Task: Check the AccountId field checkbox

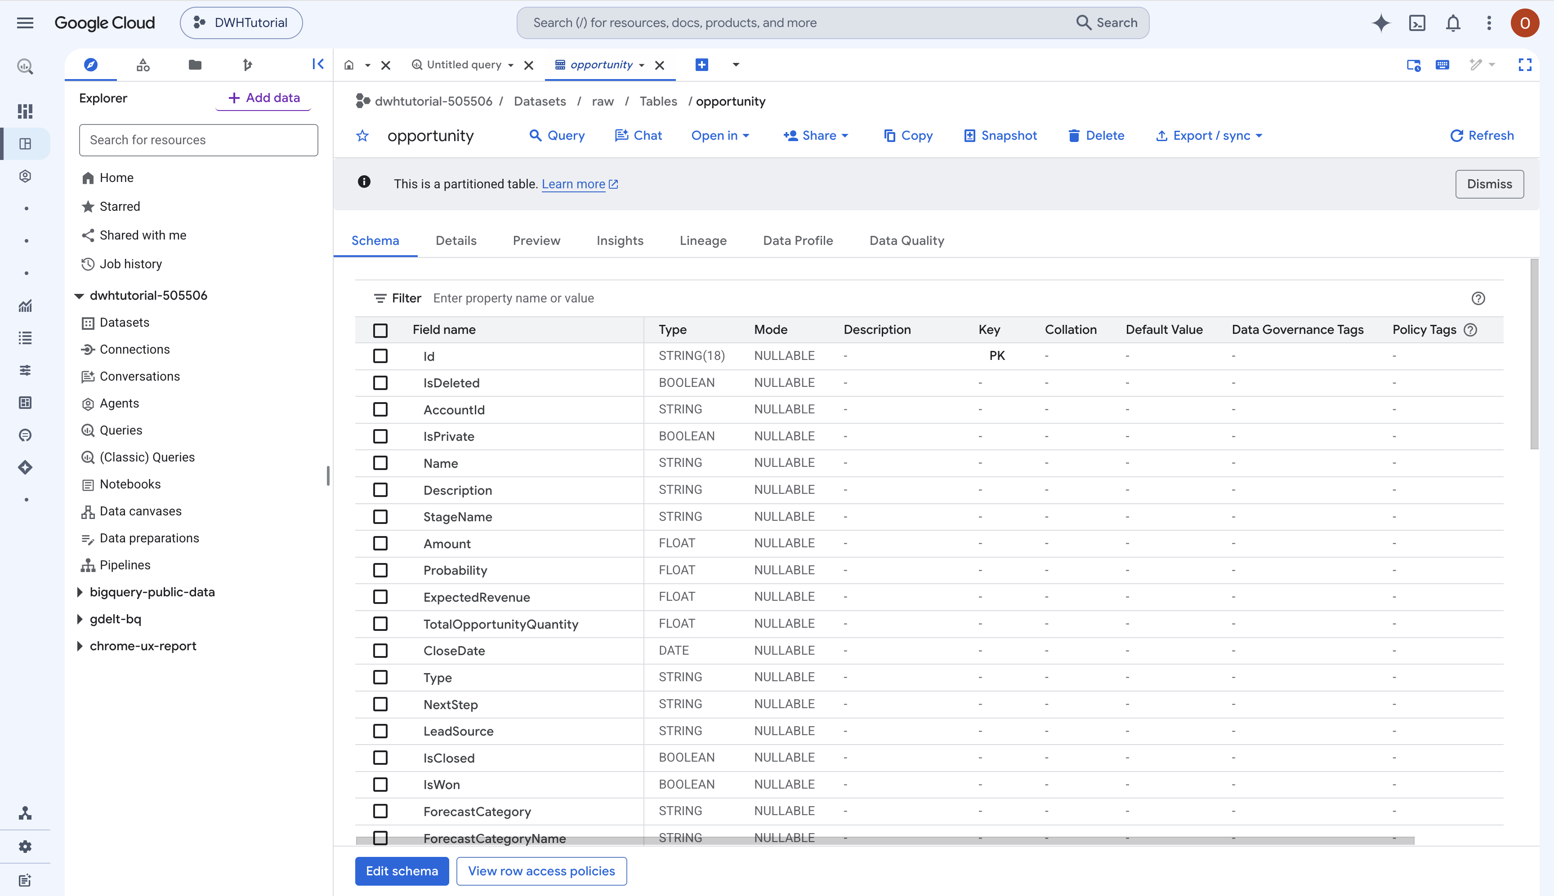Action: coord(380,409)
